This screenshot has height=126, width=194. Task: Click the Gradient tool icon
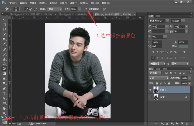click(4, 74)
